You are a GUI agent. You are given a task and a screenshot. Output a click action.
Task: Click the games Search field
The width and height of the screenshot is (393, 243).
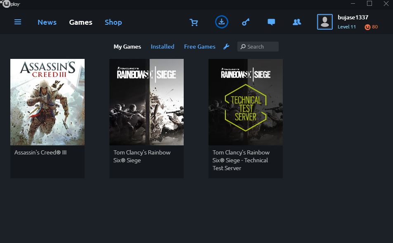258,47
